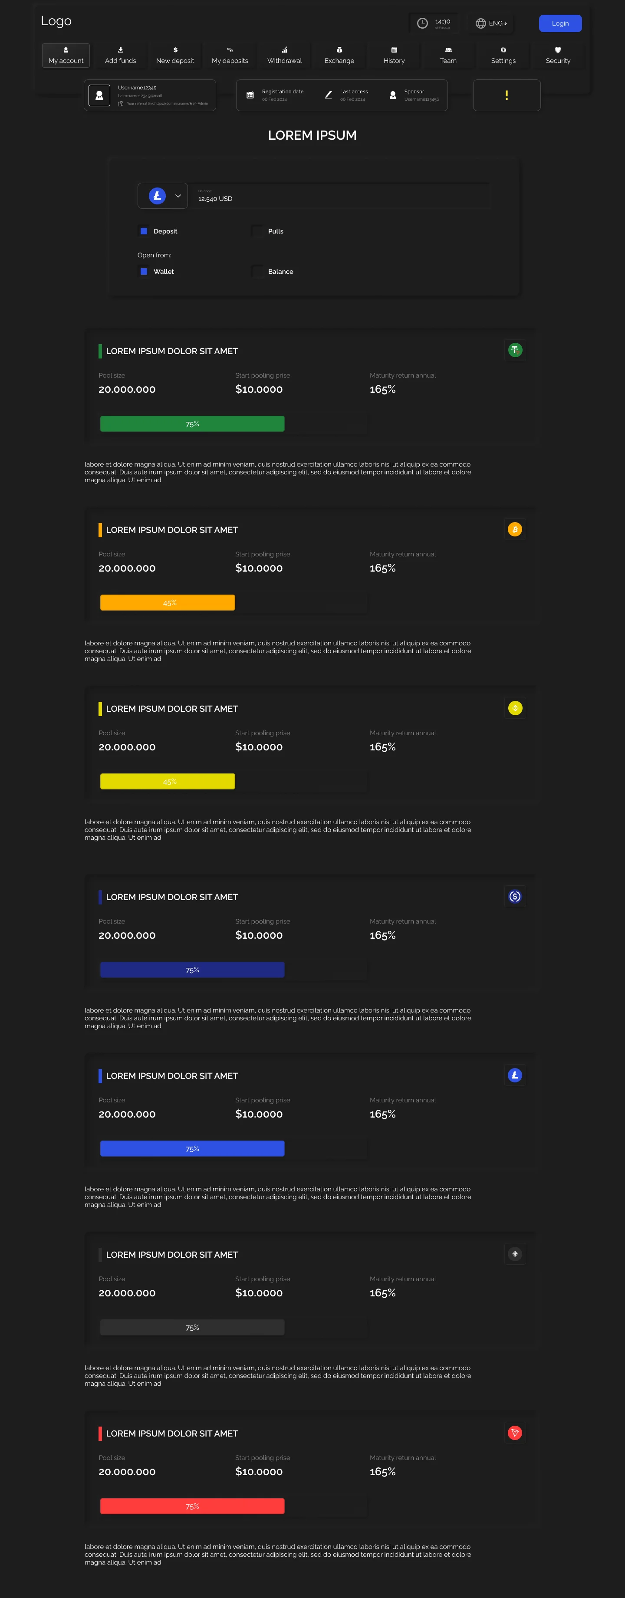Viewport: 625px width, 1598px height.
Task: Uncheck the Deposit checkbox
Action: click(143, 231)
